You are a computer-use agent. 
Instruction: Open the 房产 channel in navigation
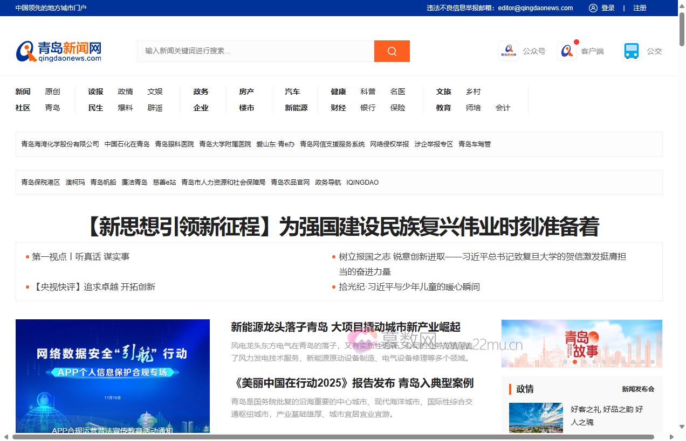[x=246, y=92]
